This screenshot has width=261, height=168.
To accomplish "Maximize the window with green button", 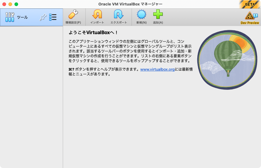I will [16, 4].
